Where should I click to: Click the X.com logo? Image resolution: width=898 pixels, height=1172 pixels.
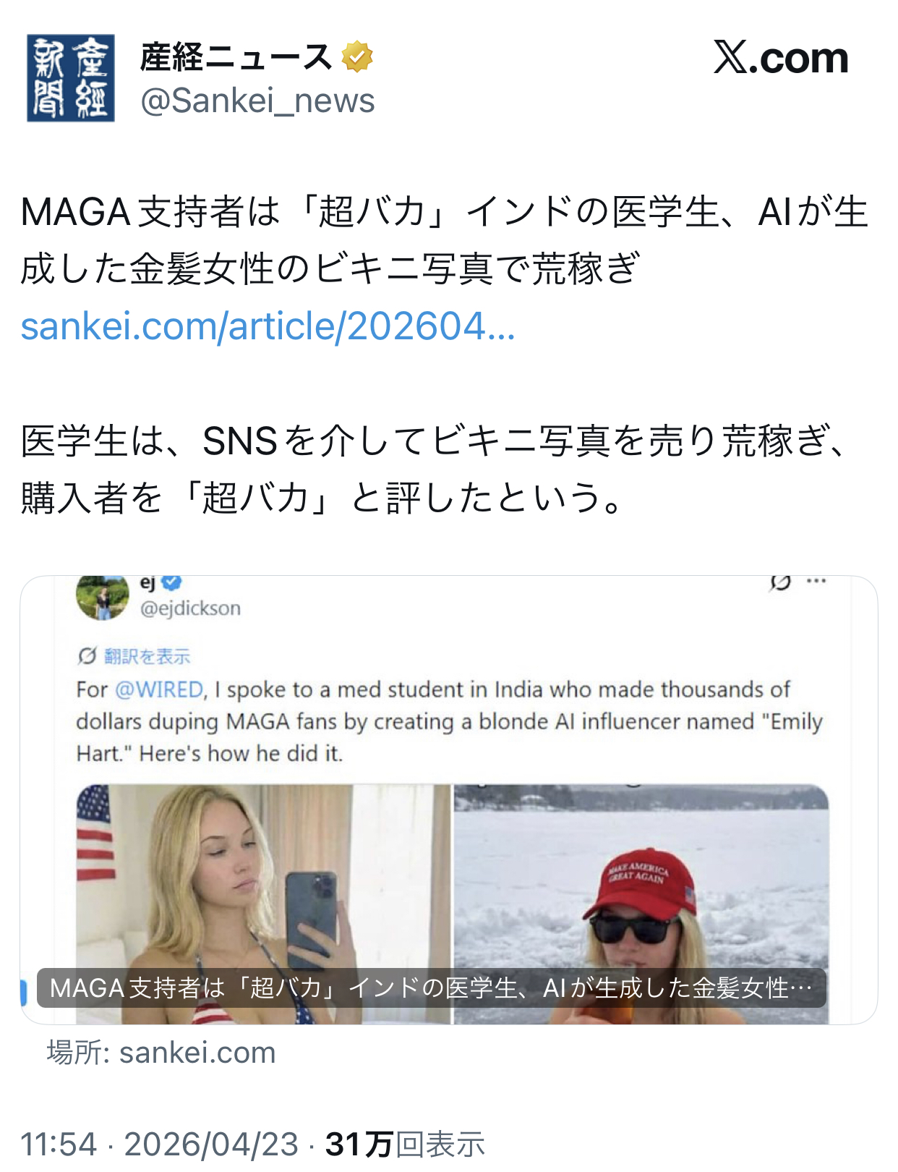pos(781,57)
